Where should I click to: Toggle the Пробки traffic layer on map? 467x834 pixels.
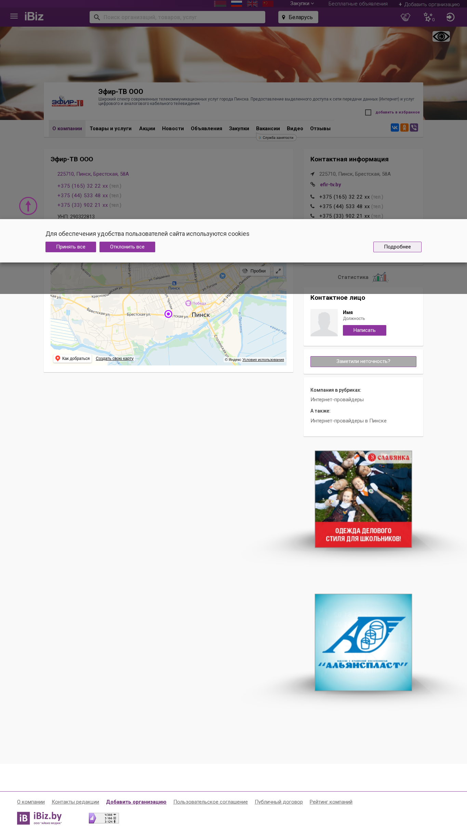click(255, 271)
